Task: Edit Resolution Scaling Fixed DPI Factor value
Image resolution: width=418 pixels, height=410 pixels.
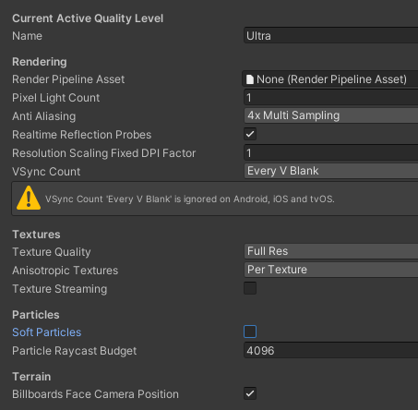Action: [x=331, y=153]
